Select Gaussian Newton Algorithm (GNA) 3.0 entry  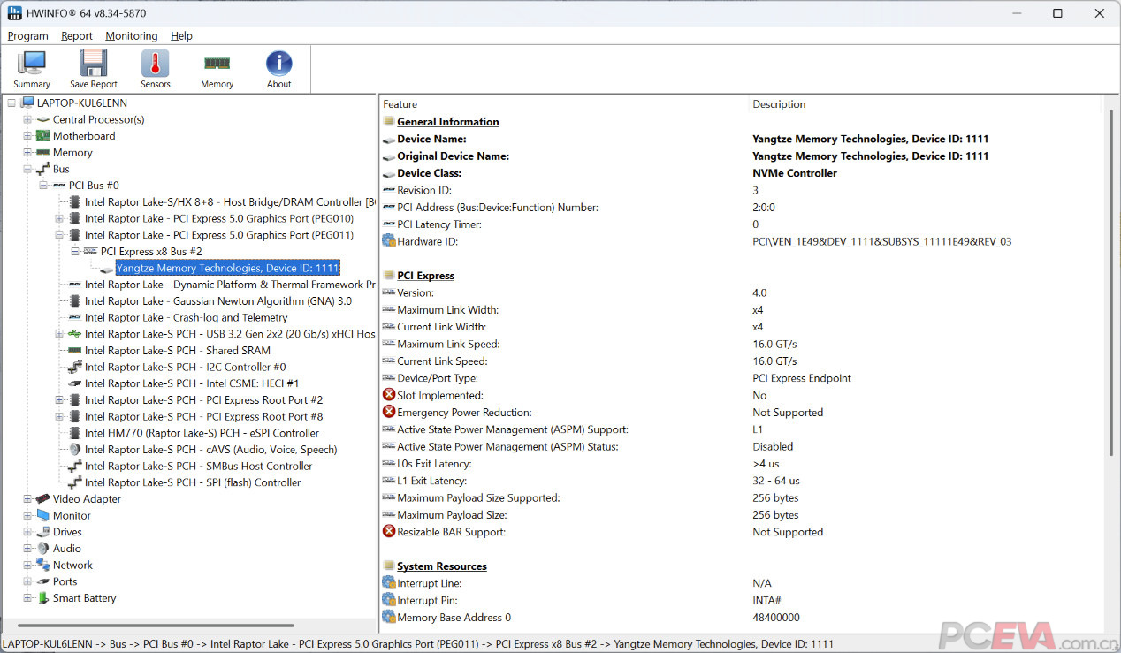click(217, 301)
